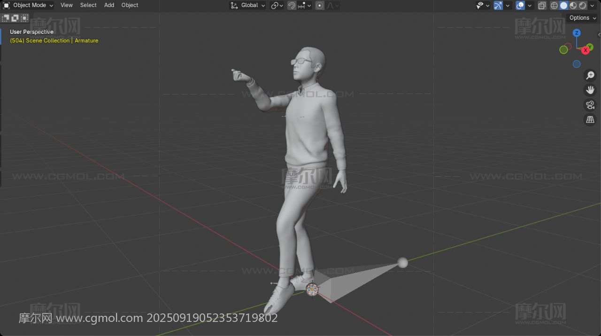Open the Options dropdown
This screenshot has width=601, height=336.
[582, 18]
